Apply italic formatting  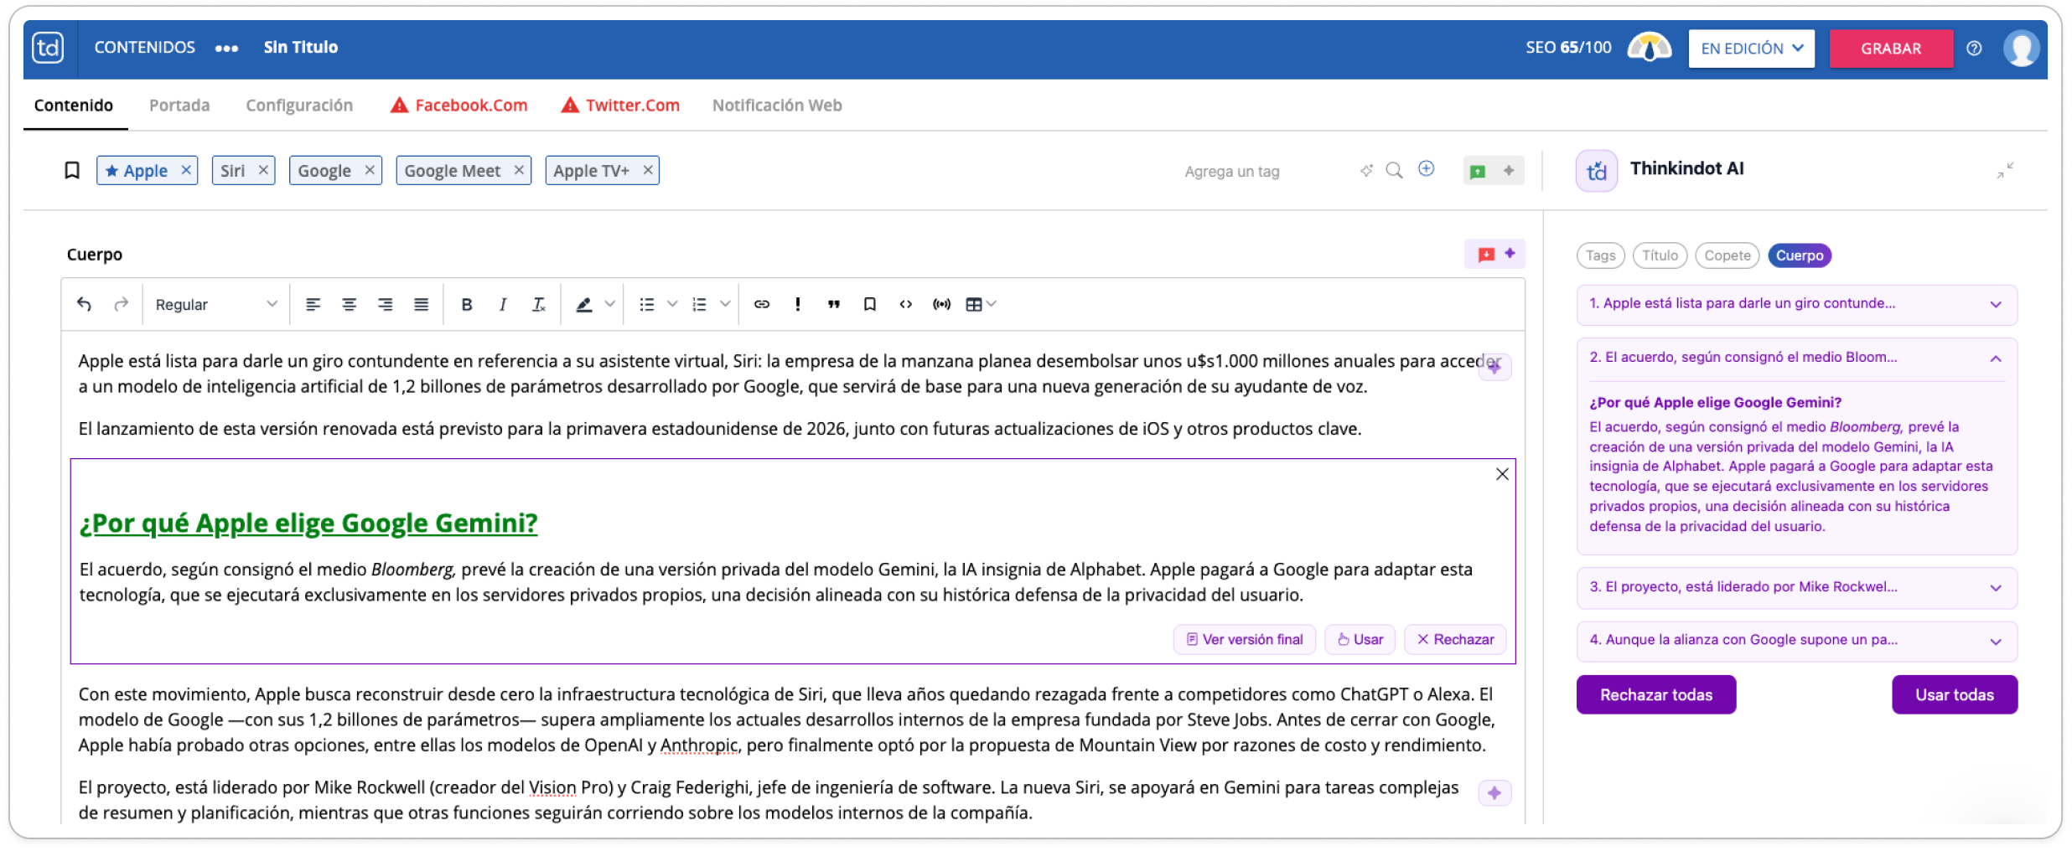click(502, 304)
